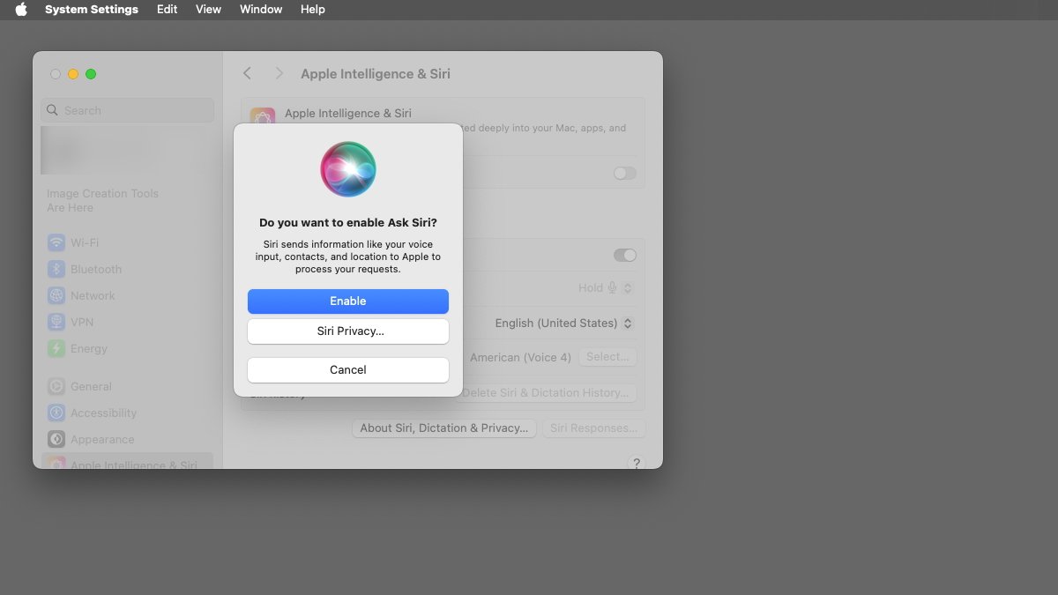Click Enable in the Ask Siri dialog

click(348, 301)
